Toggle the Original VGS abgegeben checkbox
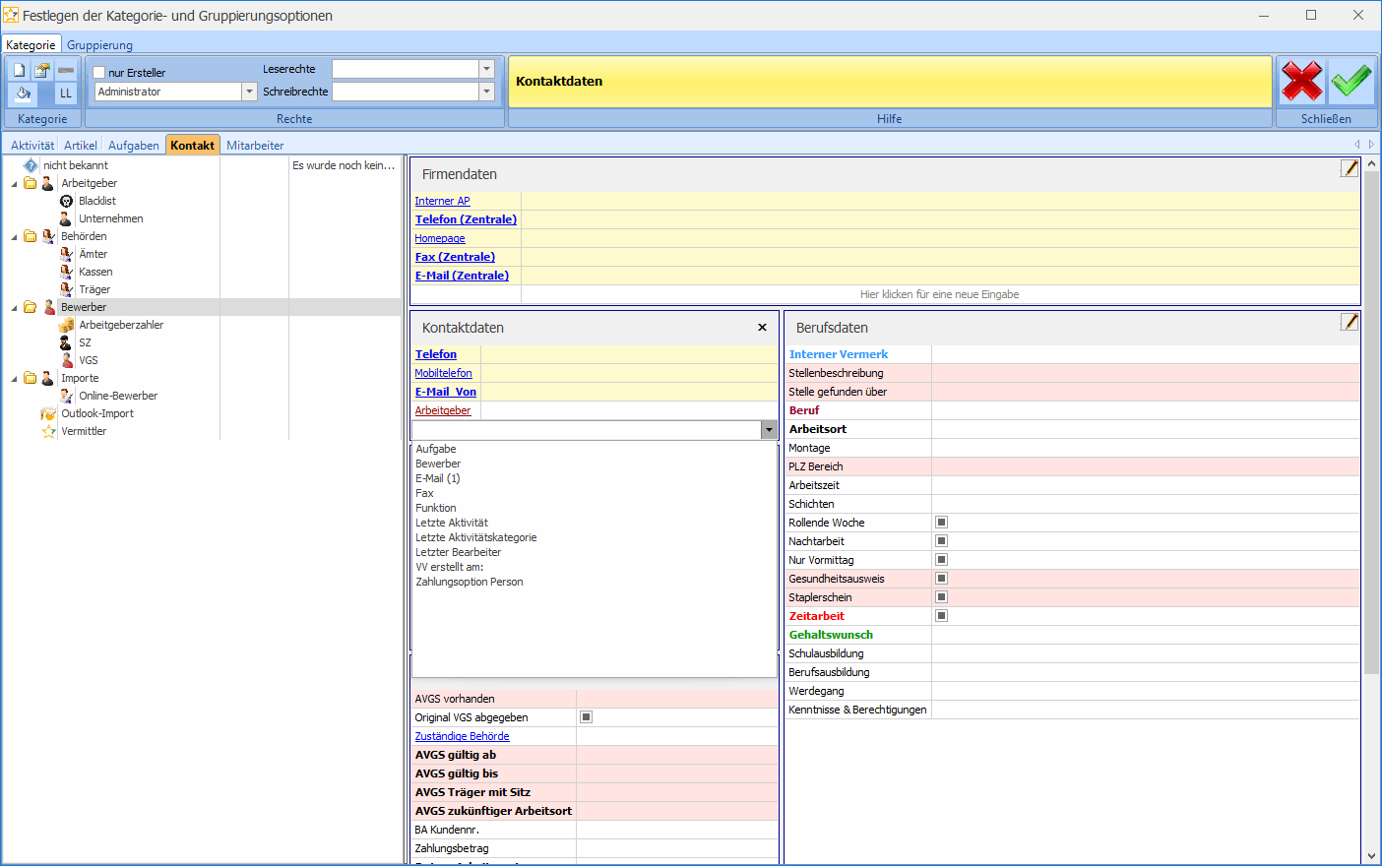Viewport: 1382px width, 866px height. [x=586, y=717]
